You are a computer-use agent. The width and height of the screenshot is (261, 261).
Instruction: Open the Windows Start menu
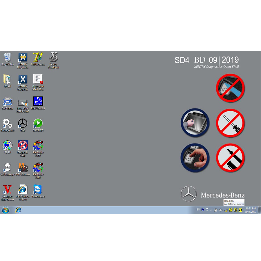coord(6,210)
